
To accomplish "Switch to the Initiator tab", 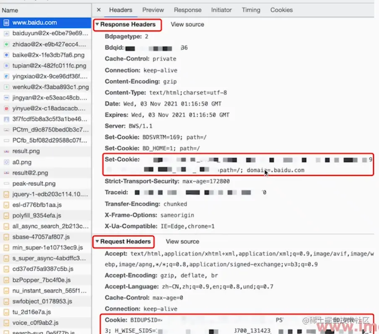I will click(221, 10).
